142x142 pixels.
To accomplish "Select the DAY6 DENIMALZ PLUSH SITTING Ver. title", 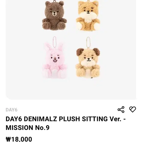I will click(66, 119).
